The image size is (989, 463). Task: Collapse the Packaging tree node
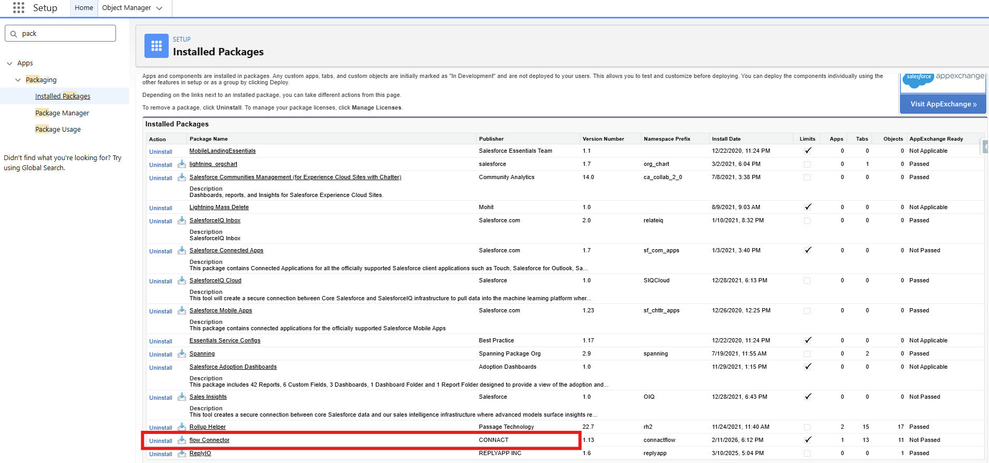coord(18,80)
